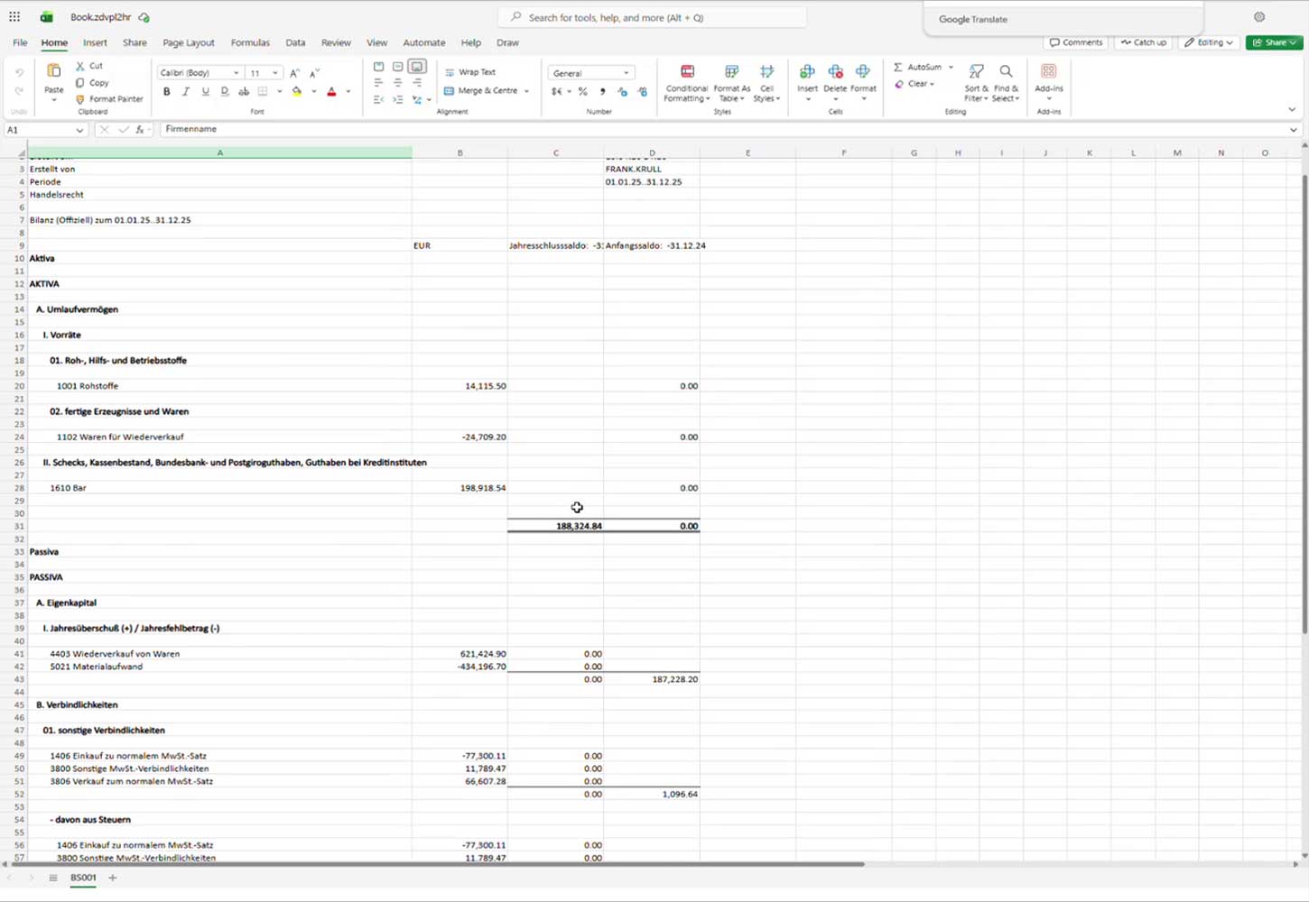Apply Comma style number format
Viewport: 1309px width, 902px height.
602,91
